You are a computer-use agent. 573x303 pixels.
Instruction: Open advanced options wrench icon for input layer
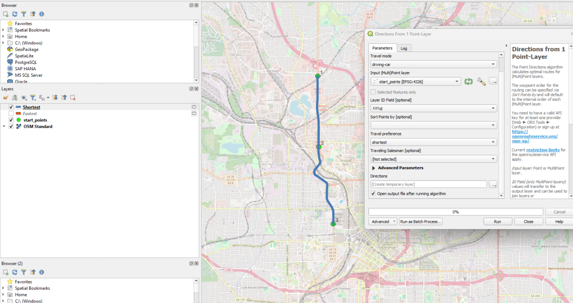pos(481,82)
